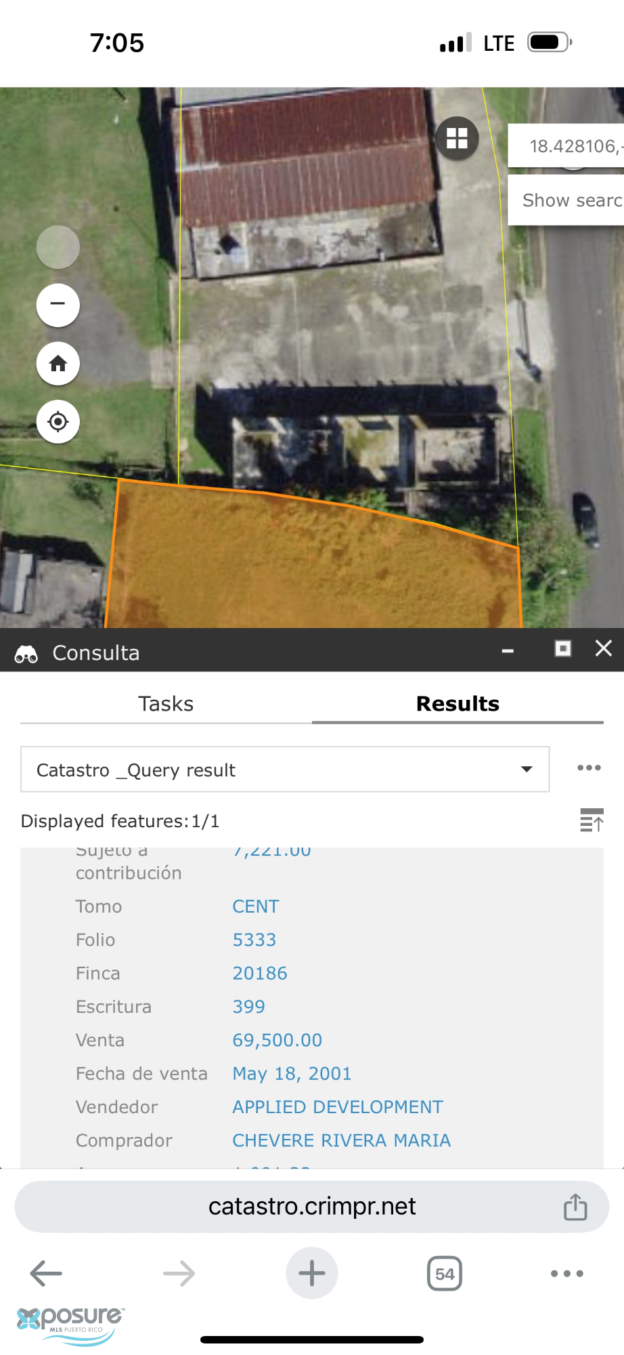
Task: Locate my position on the map
Action: tap(58, 422)
